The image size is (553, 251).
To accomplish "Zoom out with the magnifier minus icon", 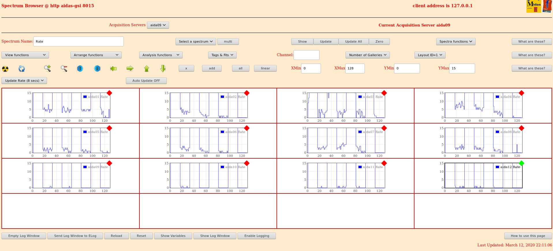I will tap(64, 69).
